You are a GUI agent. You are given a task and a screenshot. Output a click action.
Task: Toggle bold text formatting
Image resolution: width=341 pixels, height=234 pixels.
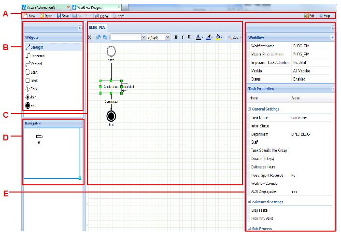point(176,37)
